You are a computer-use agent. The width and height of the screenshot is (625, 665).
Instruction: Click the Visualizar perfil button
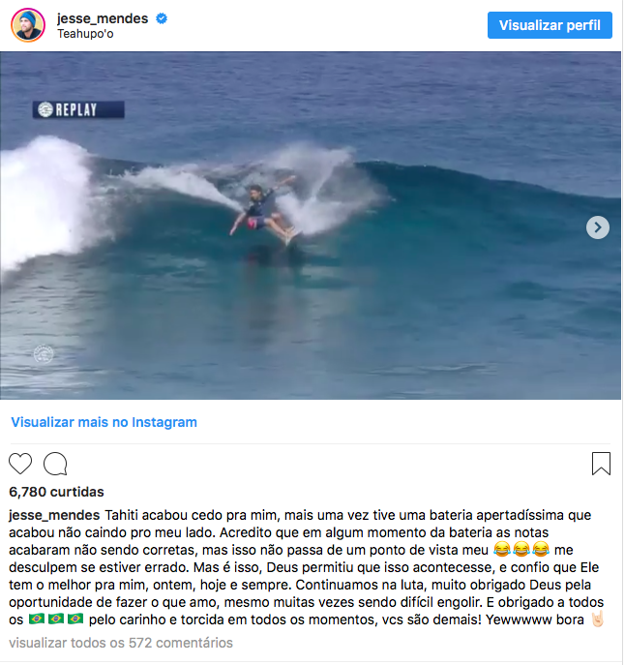pos(550,25)
